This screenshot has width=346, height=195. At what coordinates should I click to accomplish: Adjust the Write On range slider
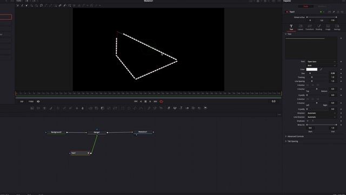(322, 125)
